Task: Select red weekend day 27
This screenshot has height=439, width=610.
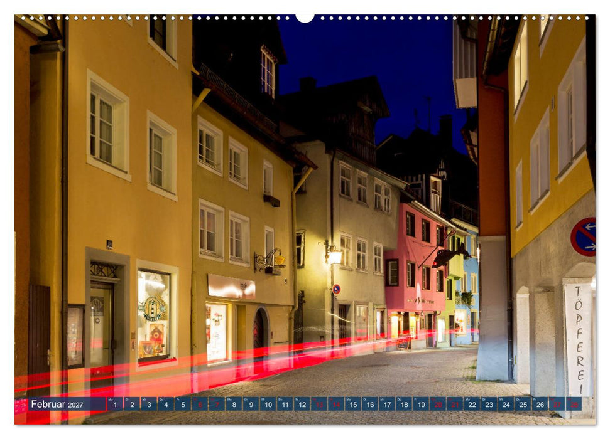Action: 557,404
